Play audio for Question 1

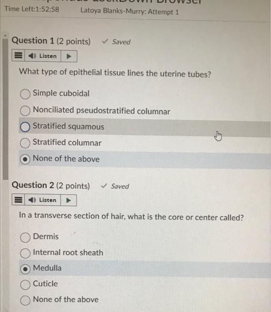[x=69, y=56]
